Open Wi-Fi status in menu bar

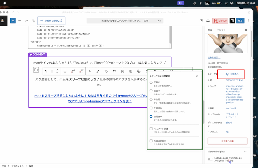tap(226, 3)
